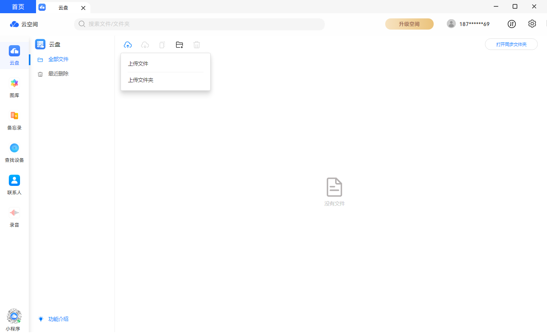Click the new folder toolbar icon

179,45
